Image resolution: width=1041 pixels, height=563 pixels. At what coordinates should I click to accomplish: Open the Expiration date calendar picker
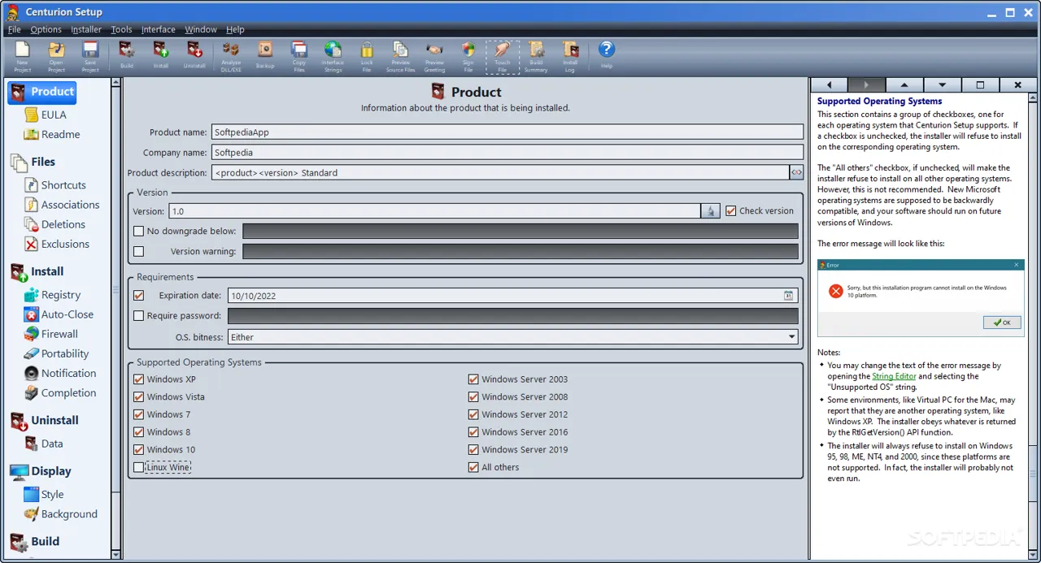click(x=788, y=296)
